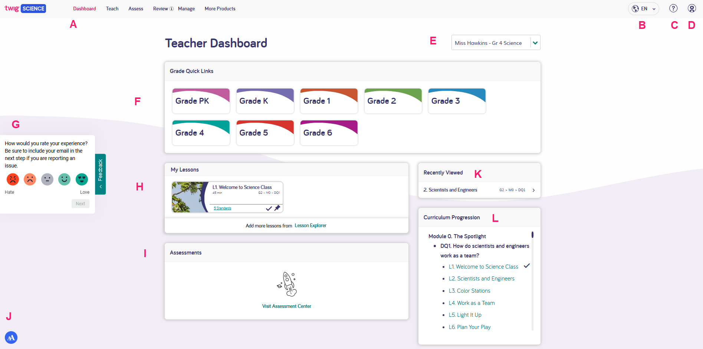The width and height of the screenshot is (703, 349).
Task: Open the Teach menu
Action: coord(112,9)
